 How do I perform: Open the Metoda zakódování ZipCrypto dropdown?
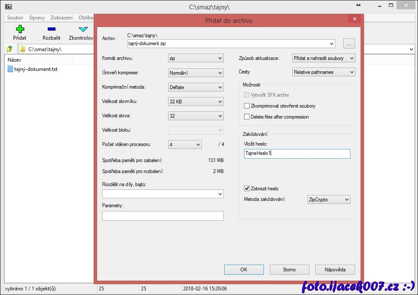328,200
